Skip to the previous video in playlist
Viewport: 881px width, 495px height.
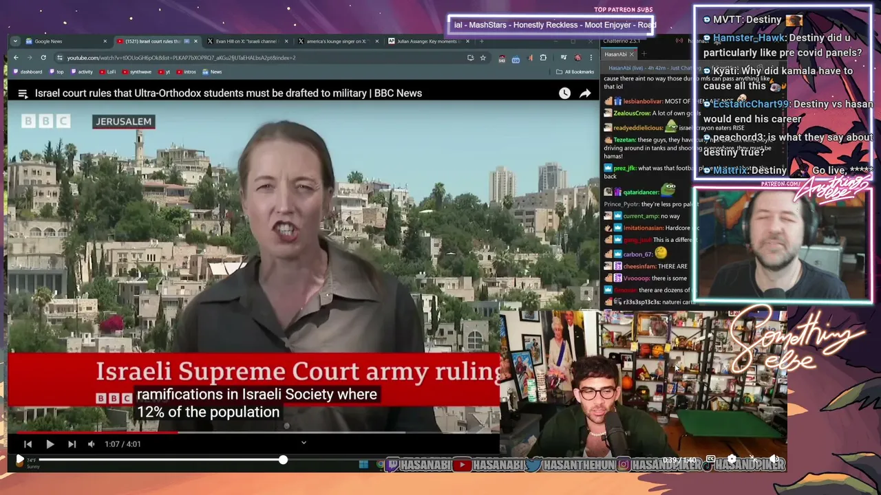coord(28,444)
